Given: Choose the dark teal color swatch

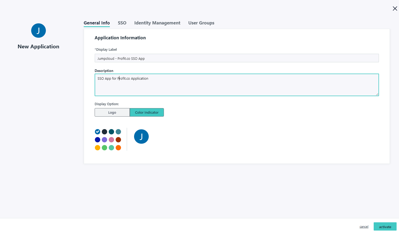Looking at the screenshot, I should [111, 132].
